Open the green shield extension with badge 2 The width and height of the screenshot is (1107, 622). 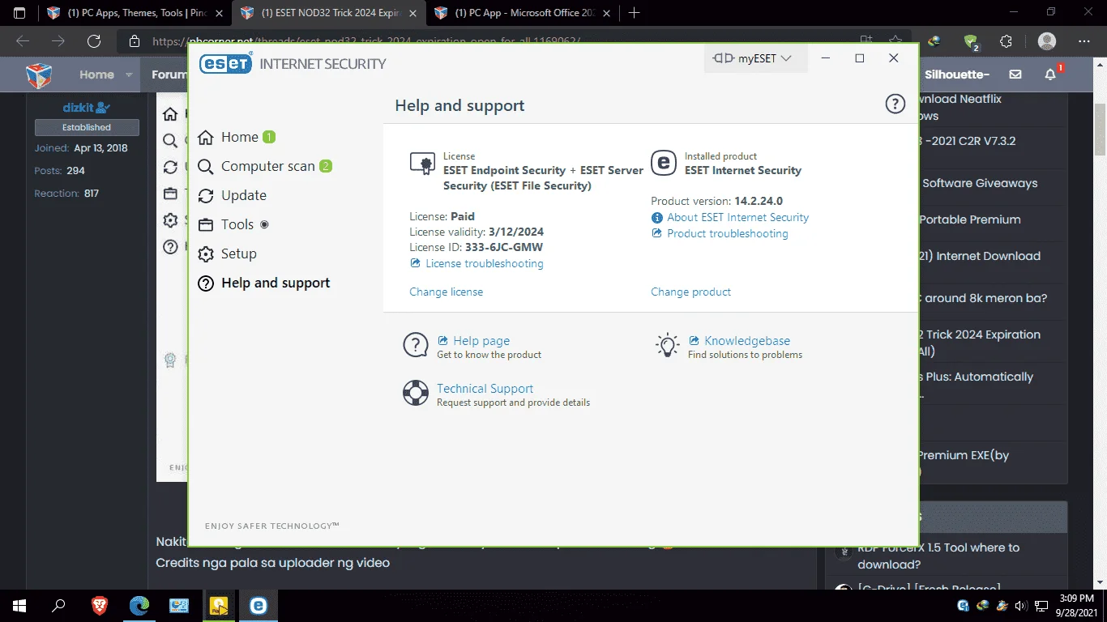click(x=971, y=41)
